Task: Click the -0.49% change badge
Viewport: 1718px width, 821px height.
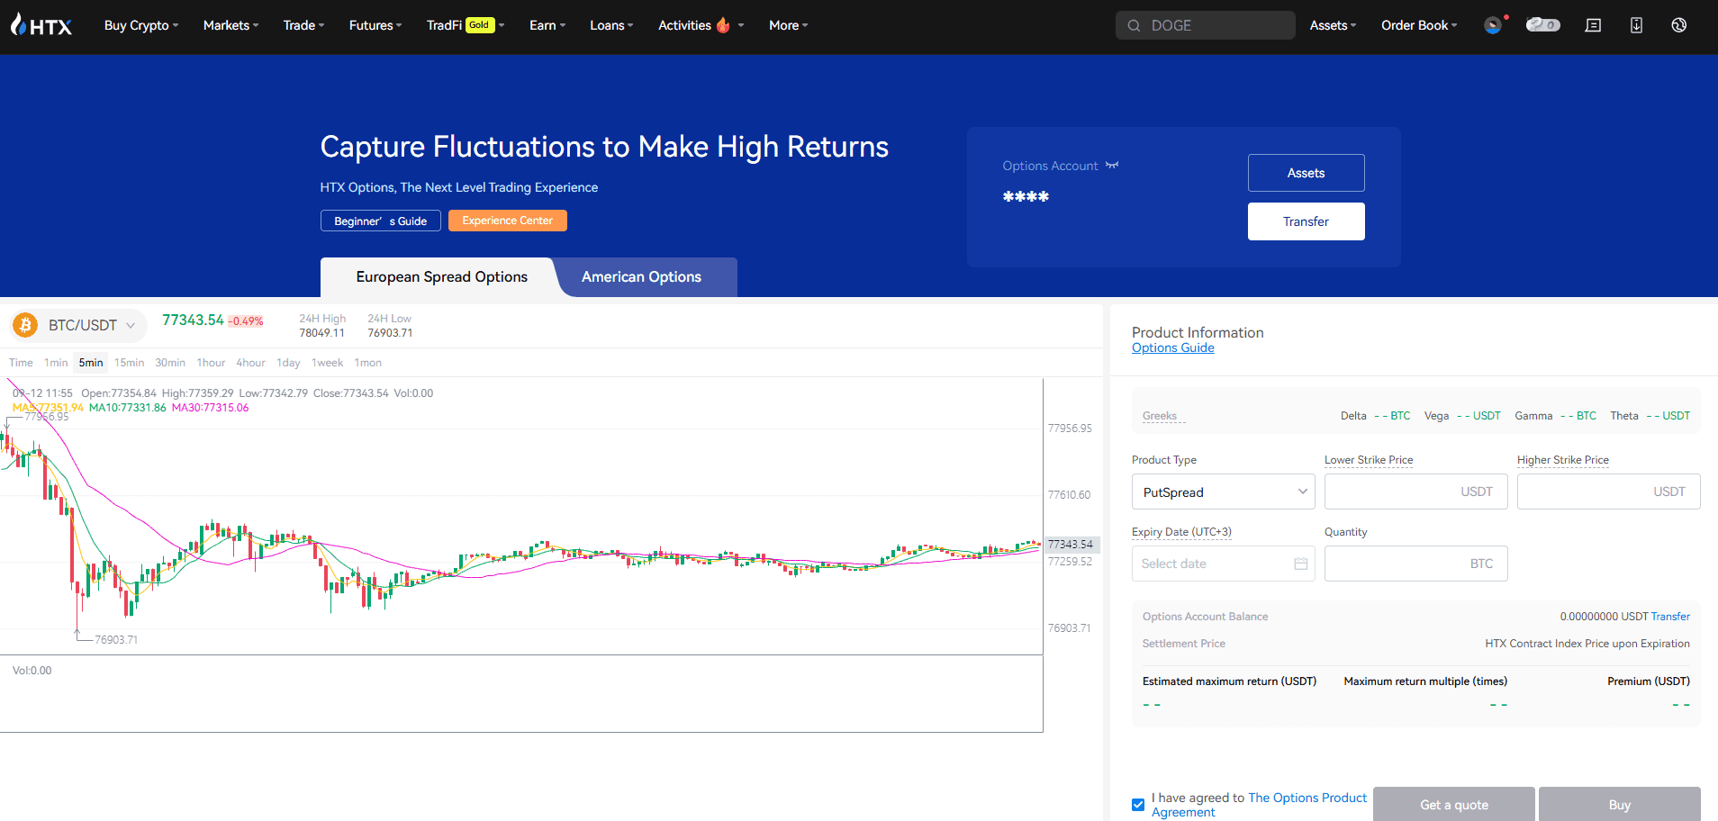Action: (x=246, y=321)
